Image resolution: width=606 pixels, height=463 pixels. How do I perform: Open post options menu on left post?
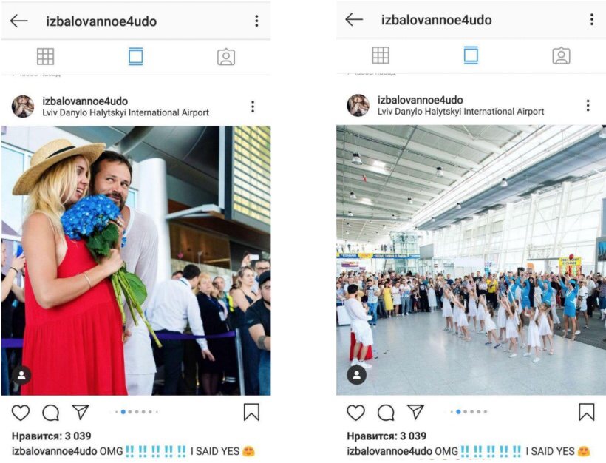[253, 107]
